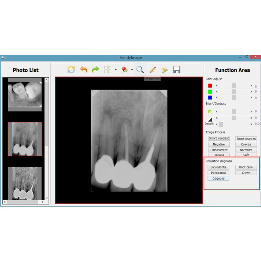Click photo list scroll right arrow
Viewport: 261px width, 261px height.
(x=42, y=202)
